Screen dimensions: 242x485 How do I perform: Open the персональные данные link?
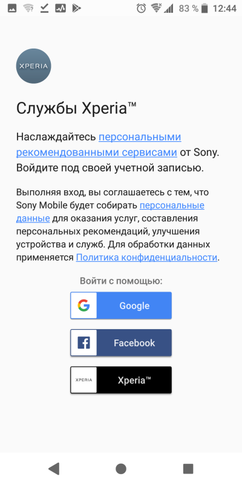[110, 212]
